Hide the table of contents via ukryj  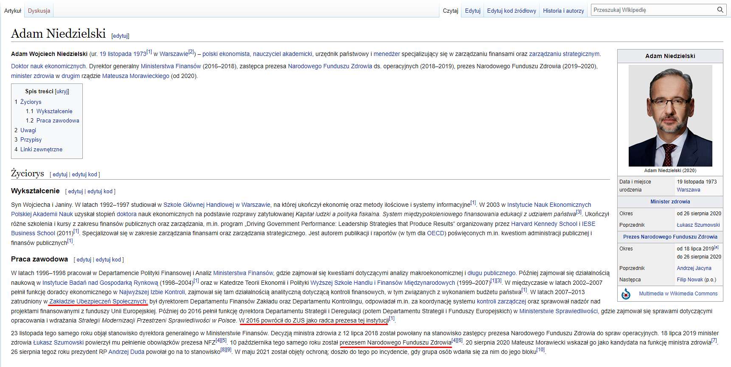[x=62, y=91]
